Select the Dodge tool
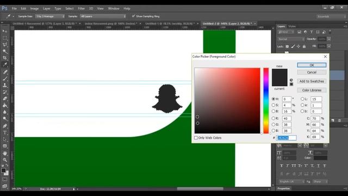The width and height of the screenshot is (348, 196). 5,119
